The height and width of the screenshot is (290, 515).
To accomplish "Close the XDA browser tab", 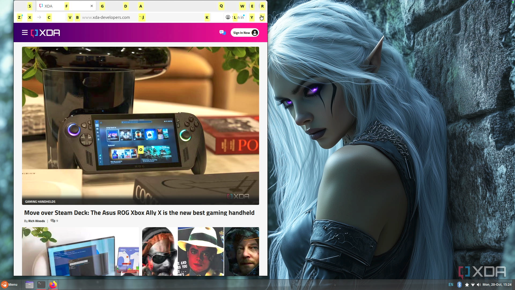I will (92, 6).
